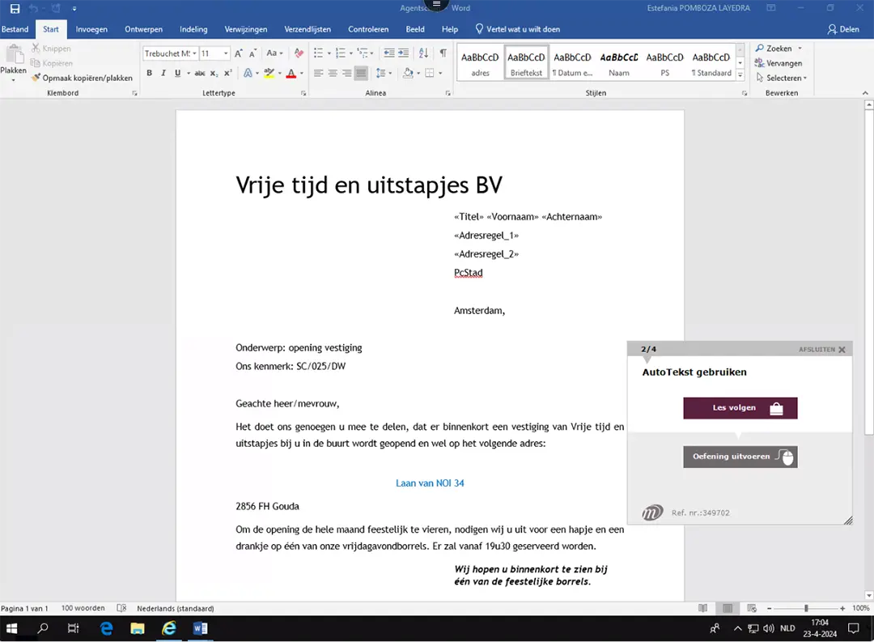Align text right
The image size is (874, 642).
(x=346, y=73)
